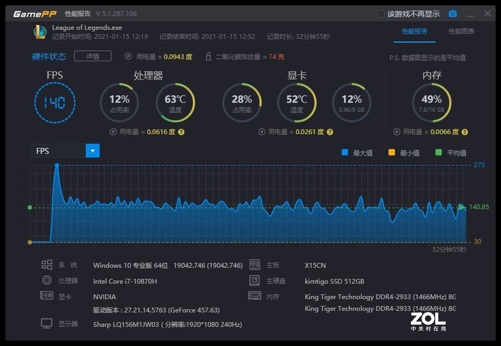Click the graphics card 52℃ temperature gauge
The image size is (501, 346).
pyautogui.click(x=297, y=103)
